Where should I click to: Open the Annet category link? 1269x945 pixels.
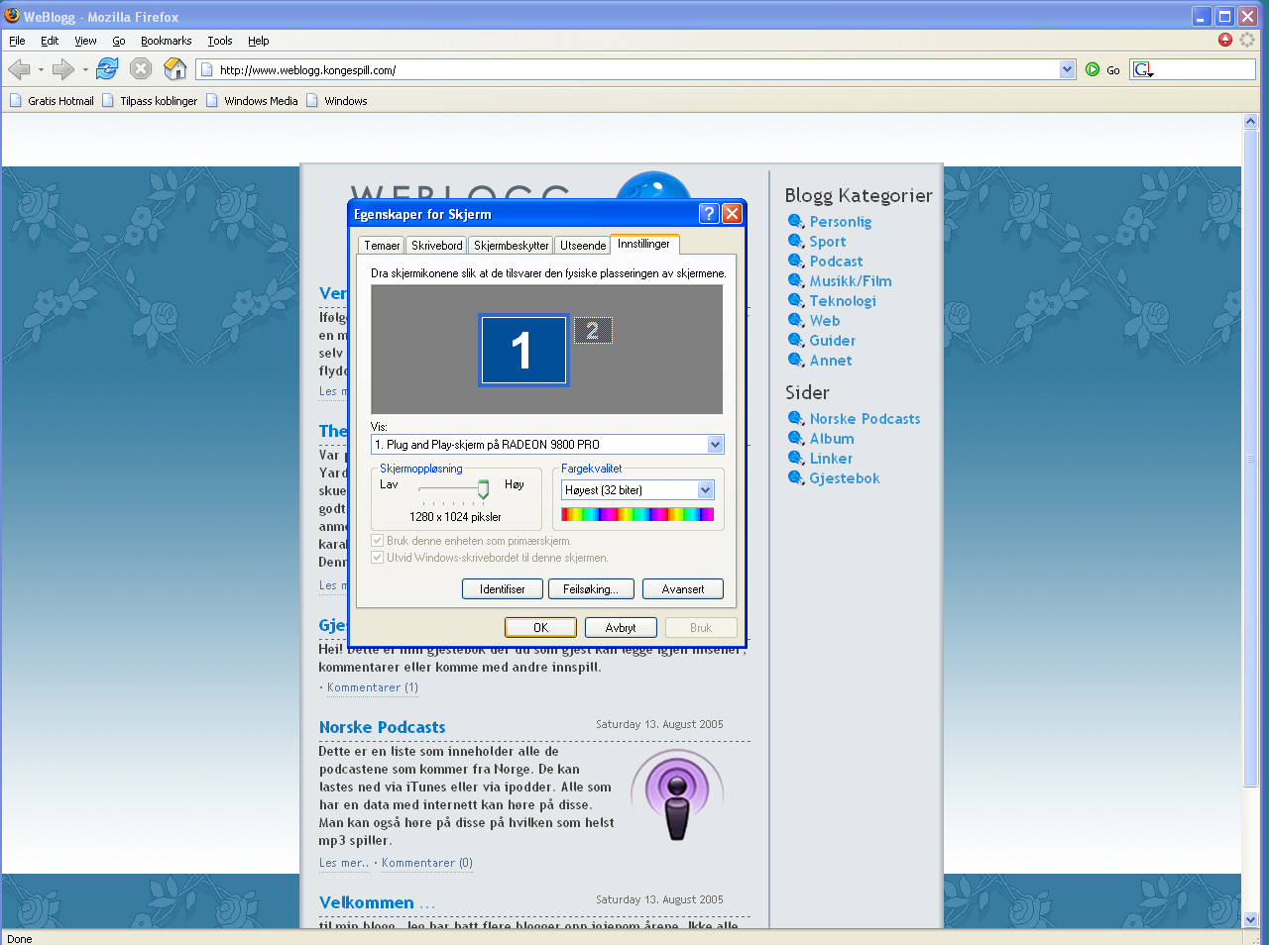tap(831, 360)
